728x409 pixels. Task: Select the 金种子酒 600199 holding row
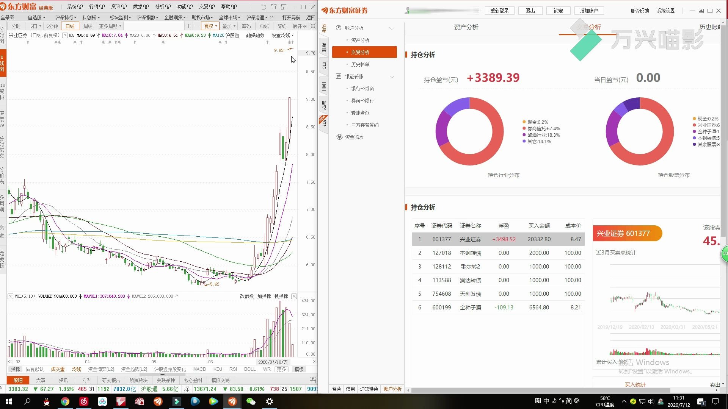tap(498, 308)
